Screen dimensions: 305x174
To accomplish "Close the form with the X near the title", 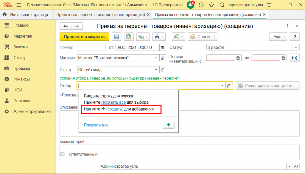I will pyautogui.click(x=297, y=26).
